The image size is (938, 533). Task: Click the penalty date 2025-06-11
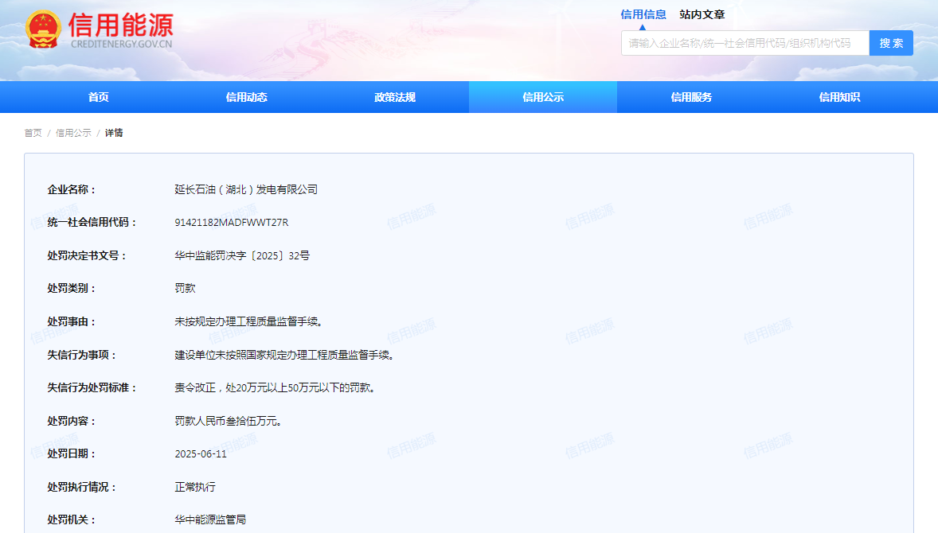pyautogui.click(x=201, y=454)
